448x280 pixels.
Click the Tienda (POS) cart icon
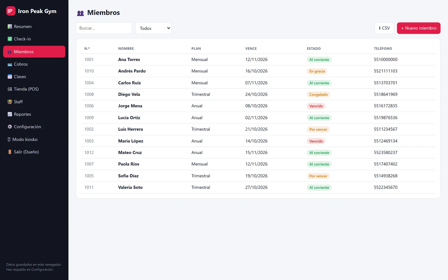click(10, 89)
